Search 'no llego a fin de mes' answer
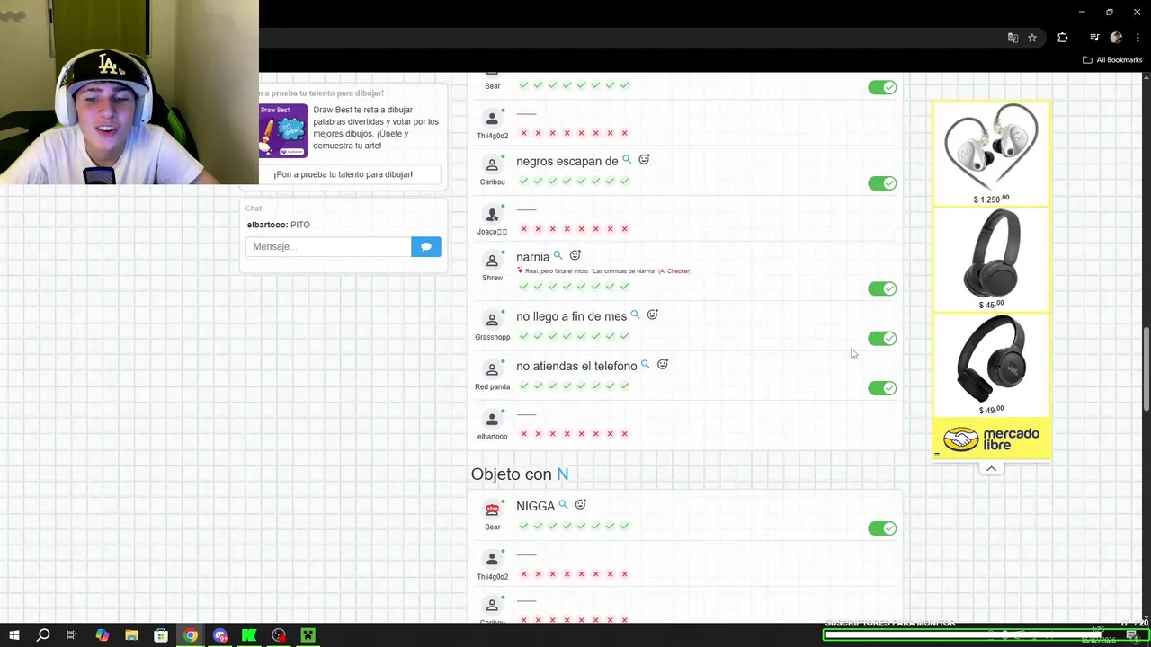Image resolution: width=1151 pixels, height=647 pixels. (635, 315)
